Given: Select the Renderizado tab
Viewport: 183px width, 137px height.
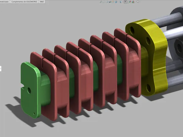Looking at the screenshot, I should [4, 2].
